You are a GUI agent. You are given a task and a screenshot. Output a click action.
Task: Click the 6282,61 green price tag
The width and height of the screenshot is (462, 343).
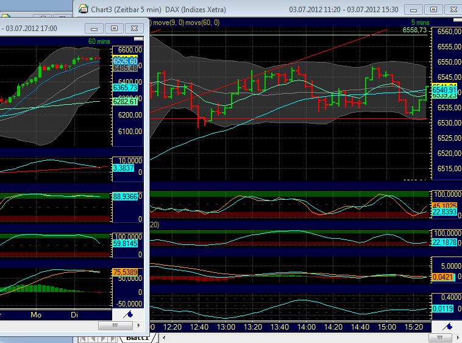point(125,102)
